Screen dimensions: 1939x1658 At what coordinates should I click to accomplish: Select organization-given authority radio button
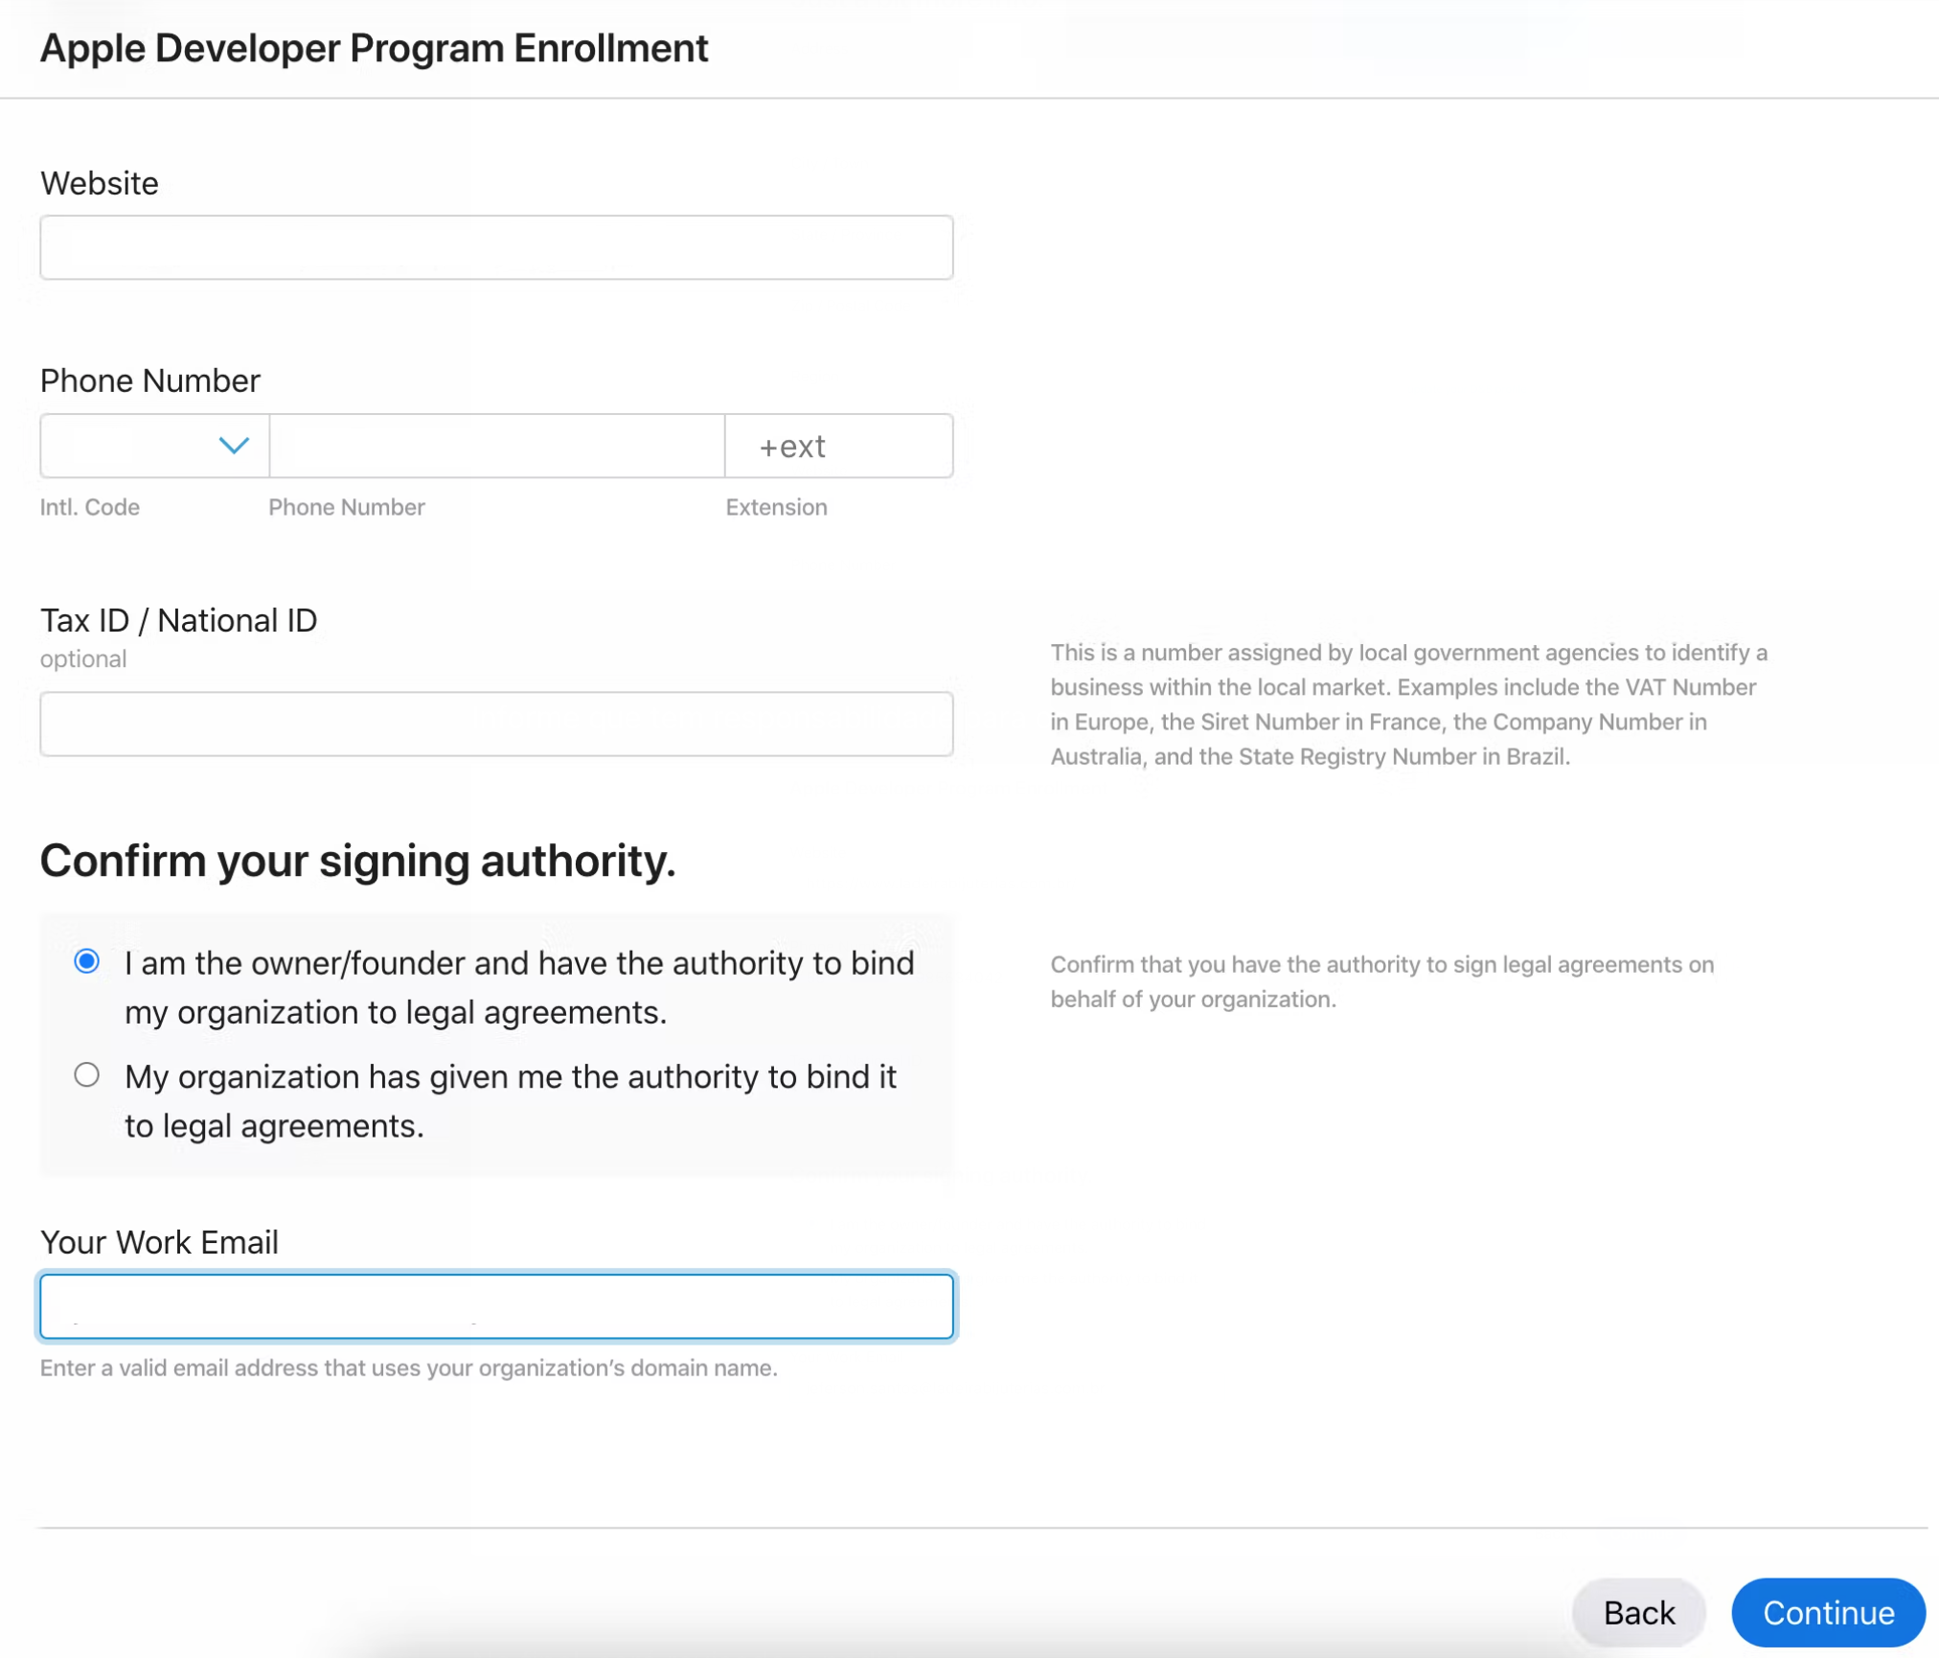[87, 1074]
